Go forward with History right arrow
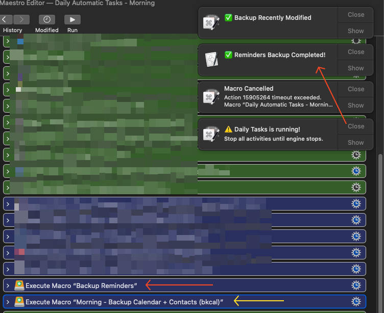 point(21,19)
